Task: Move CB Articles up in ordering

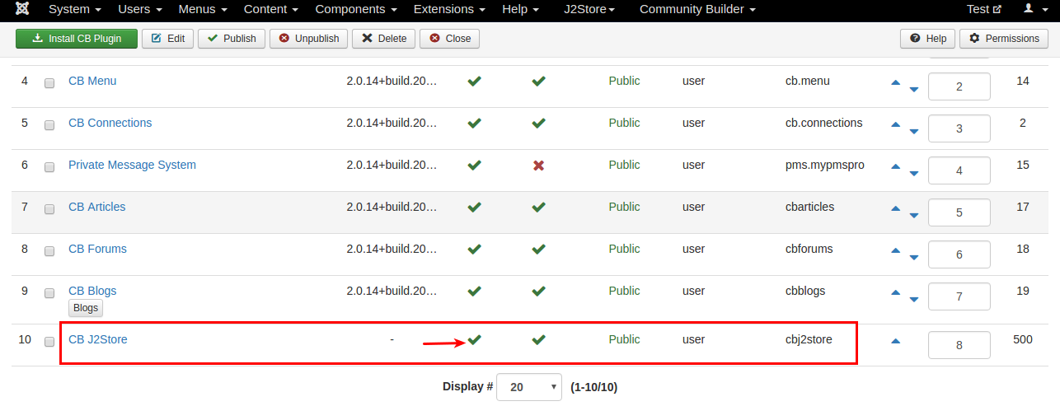Action: point(896,208)
